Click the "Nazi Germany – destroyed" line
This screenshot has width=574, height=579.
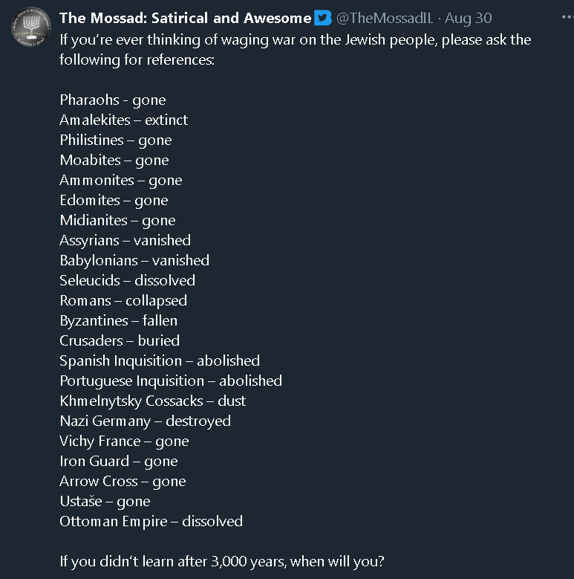145,421
